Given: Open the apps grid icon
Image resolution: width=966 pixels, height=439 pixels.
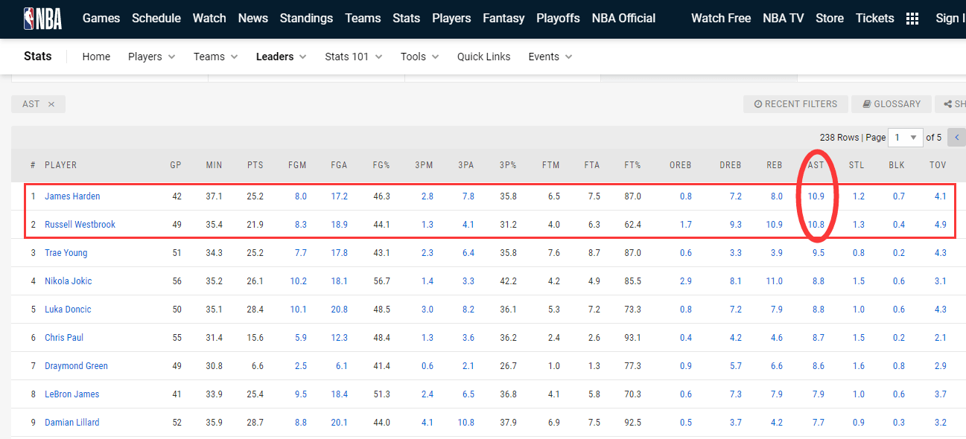Looking at the screenshot, I should [912, 19].
